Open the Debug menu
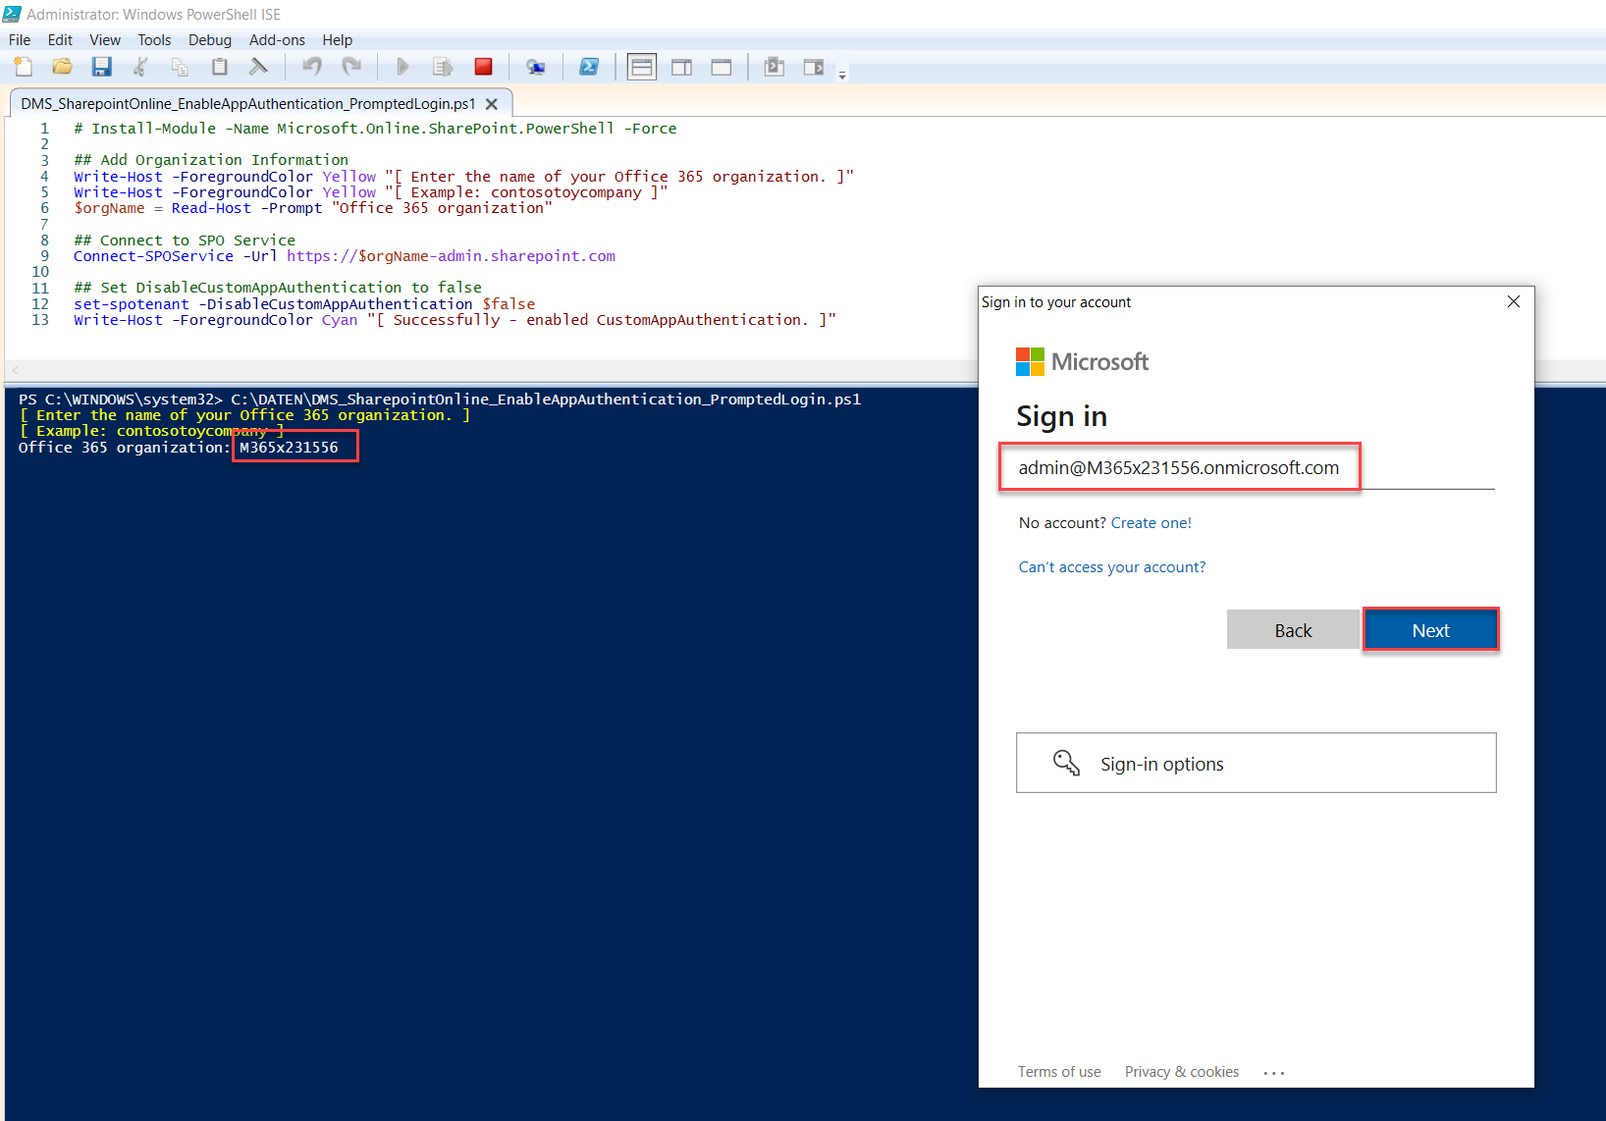The height and width of the screenshot is (1121, 1606). point(210,40)
